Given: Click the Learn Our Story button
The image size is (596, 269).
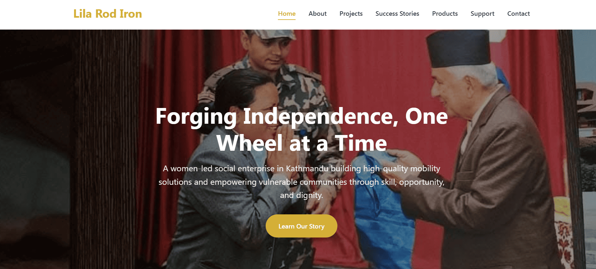Looking at the screenshot, I should tap(301, 226).
